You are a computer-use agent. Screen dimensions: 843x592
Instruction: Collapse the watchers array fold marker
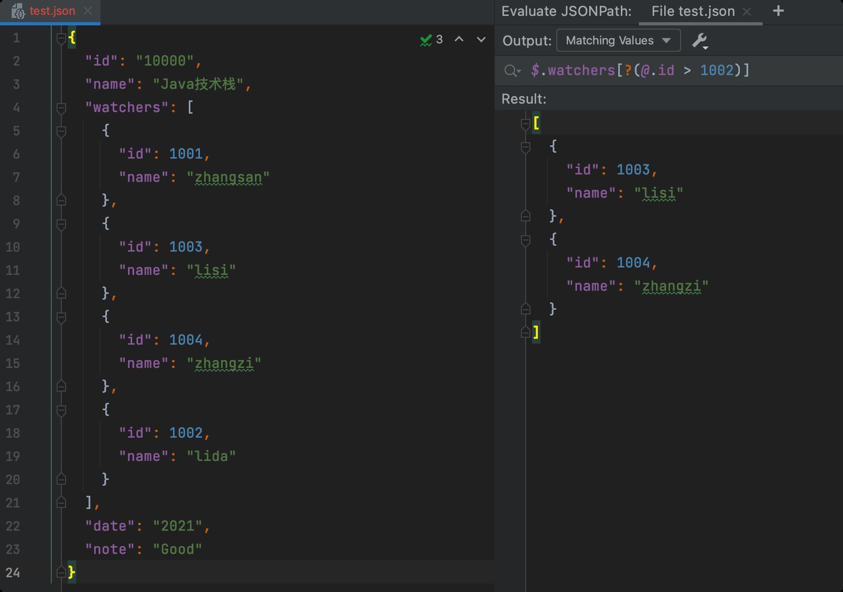pyautogui.click(x=61, y=108)
